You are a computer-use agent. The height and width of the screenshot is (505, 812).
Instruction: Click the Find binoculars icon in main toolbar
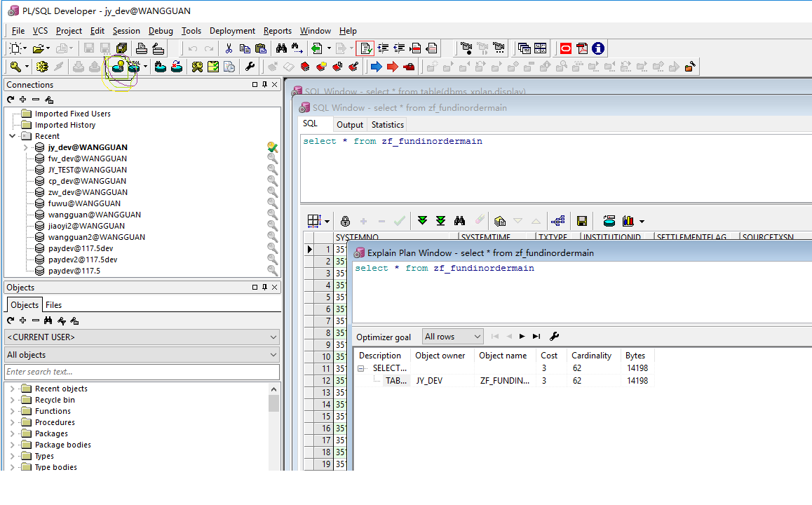click(x=281, y=48)
